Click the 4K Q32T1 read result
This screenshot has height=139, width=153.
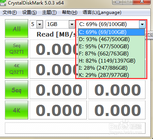[x=53, y=69]
